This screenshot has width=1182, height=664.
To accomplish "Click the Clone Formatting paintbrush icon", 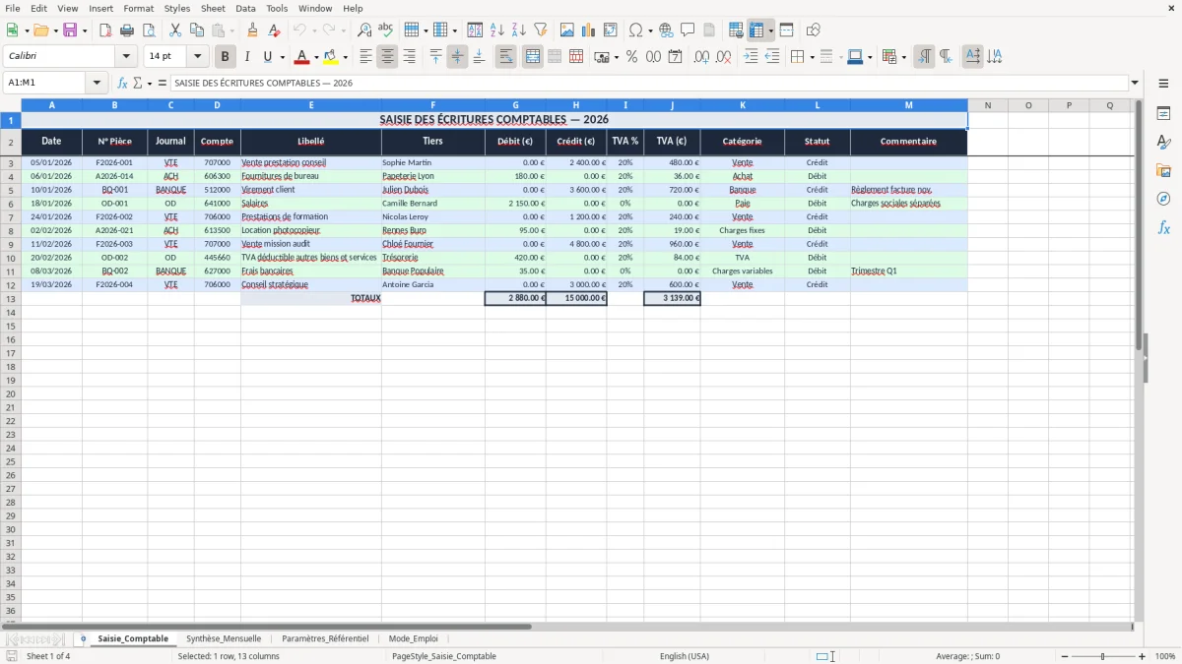I will tap(253, 30).
